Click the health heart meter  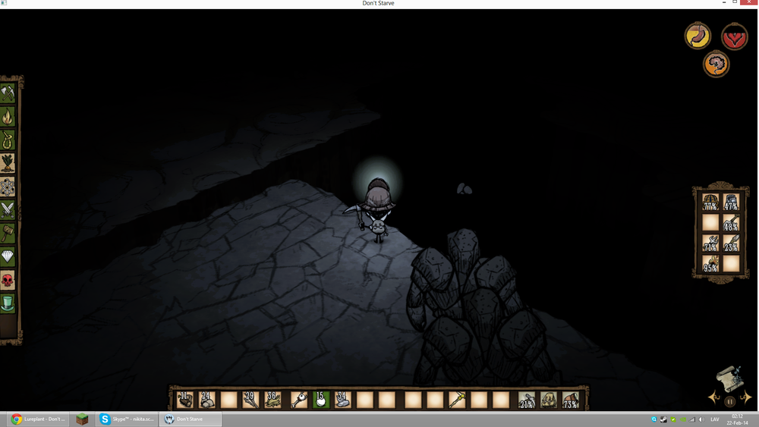734,36
